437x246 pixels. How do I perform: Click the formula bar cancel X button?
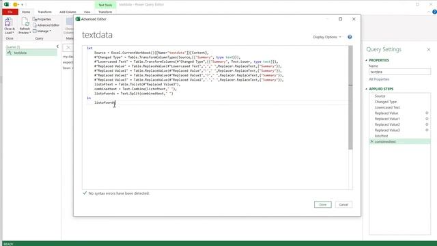coord(68,48)
